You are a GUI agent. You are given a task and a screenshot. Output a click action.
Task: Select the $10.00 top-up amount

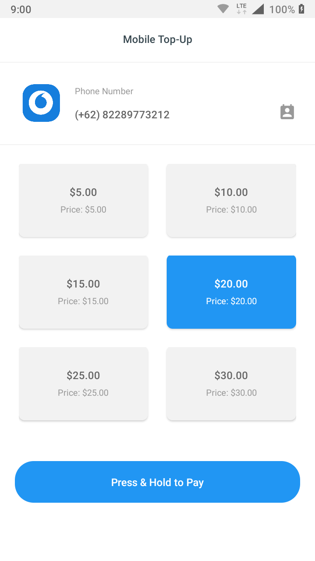[x=231, y=200]
